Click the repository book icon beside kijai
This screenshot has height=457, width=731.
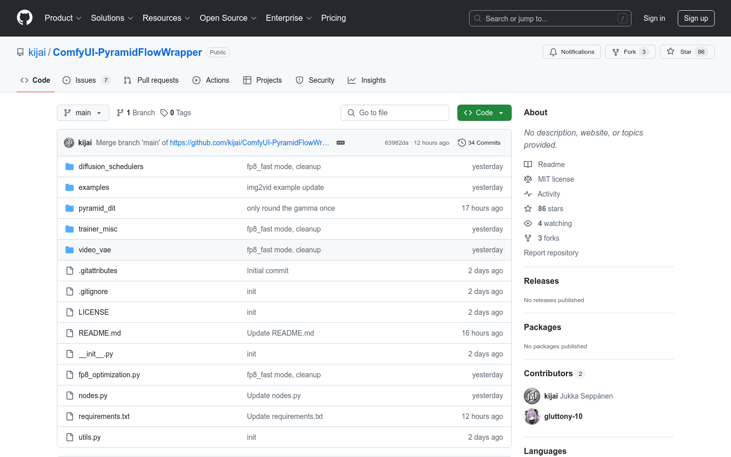20,52
